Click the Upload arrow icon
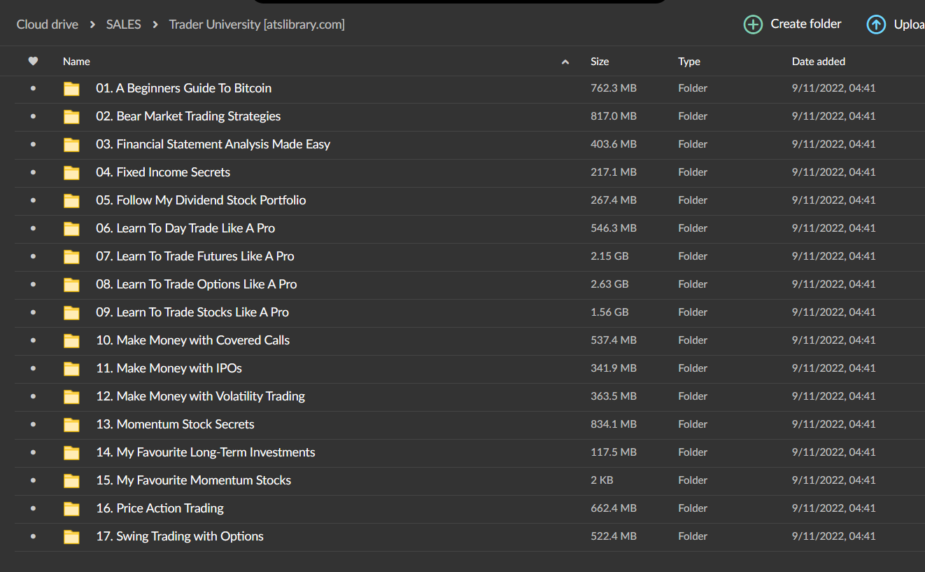 pyautogui.click(x=876, y=25)
